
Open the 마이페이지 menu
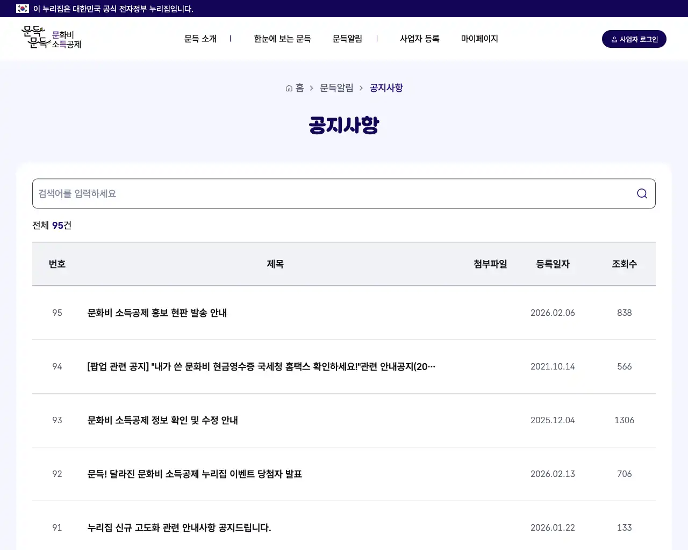pos(479,39)
